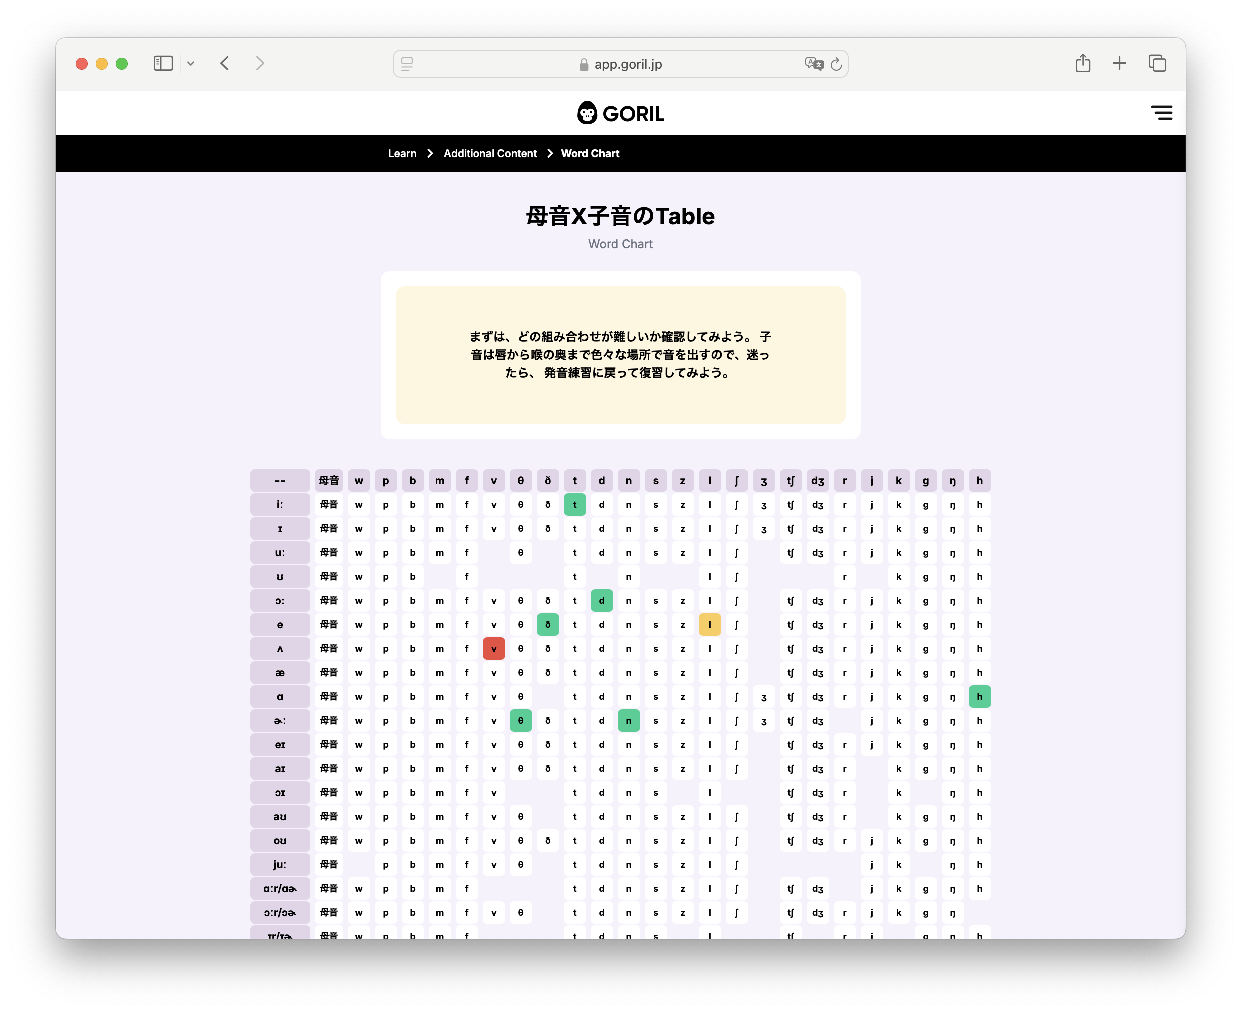The height and width of the screenshot is (1013, 1242).
Task: Click the Word Chart breadcrumb tab
Action: click(589, 153)
